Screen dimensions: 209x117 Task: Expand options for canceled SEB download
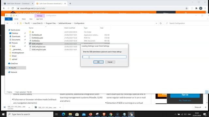(29, 108)
